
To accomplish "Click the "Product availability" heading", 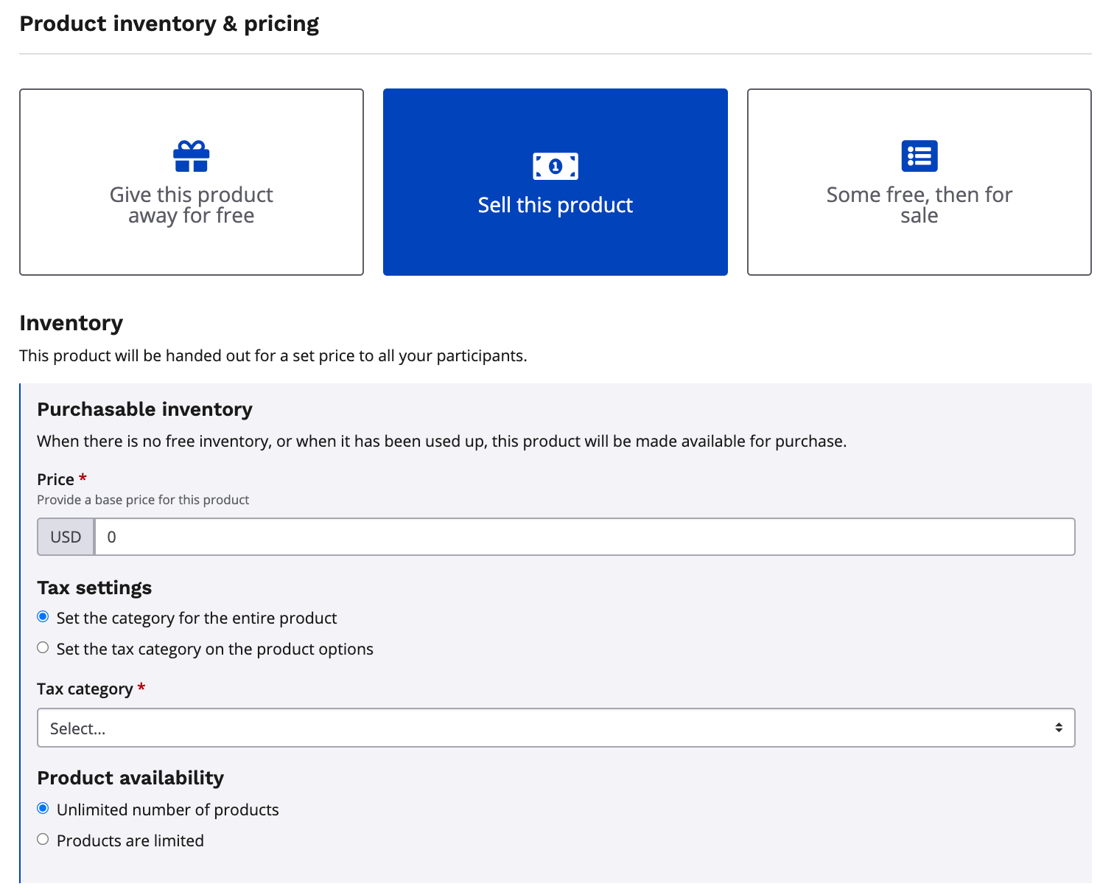I will coord(130,778).
